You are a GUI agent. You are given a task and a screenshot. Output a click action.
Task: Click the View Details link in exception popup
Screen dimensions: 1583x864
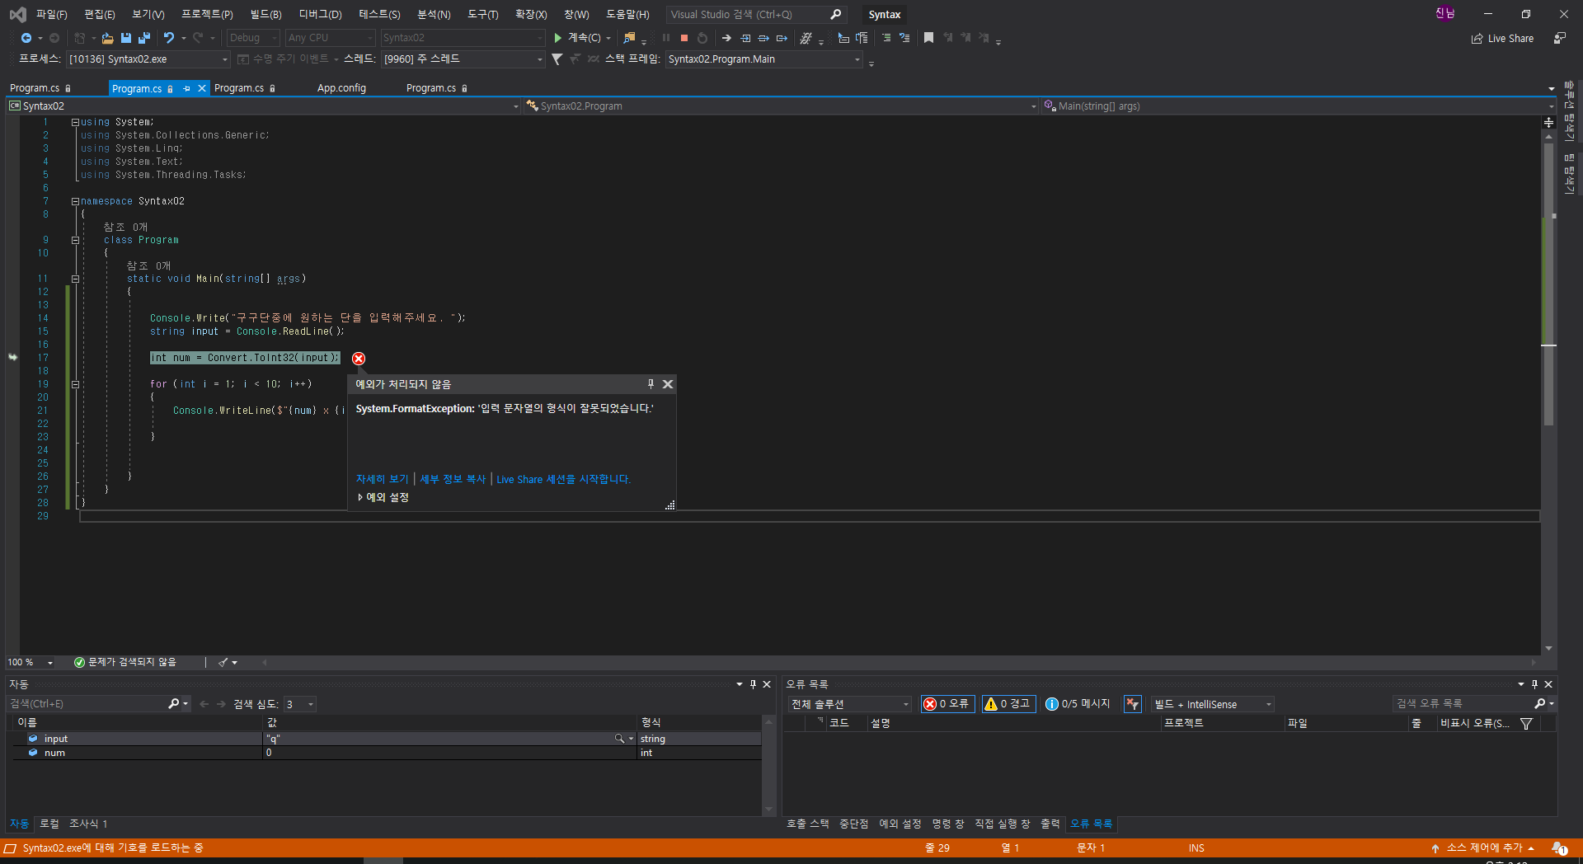[x=382, y=479]
